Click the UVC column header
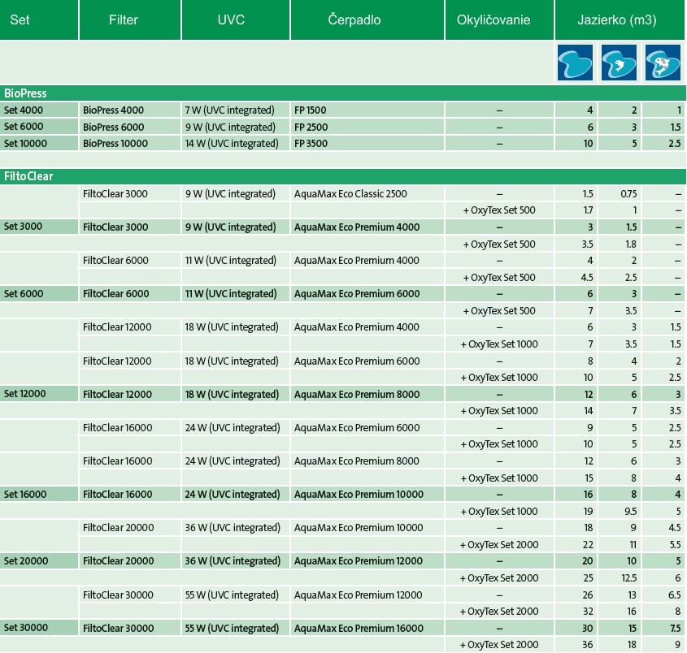This screenshot has width=687, height=653. 236,19
